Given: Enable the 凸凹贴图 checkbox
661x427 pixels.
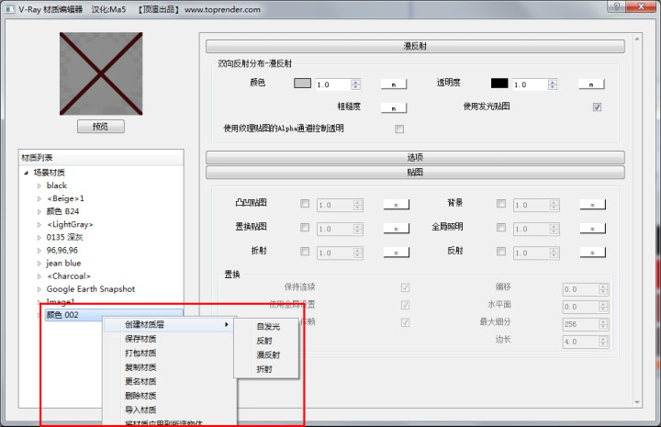Looking at the screenshot, I should [305, 203].
